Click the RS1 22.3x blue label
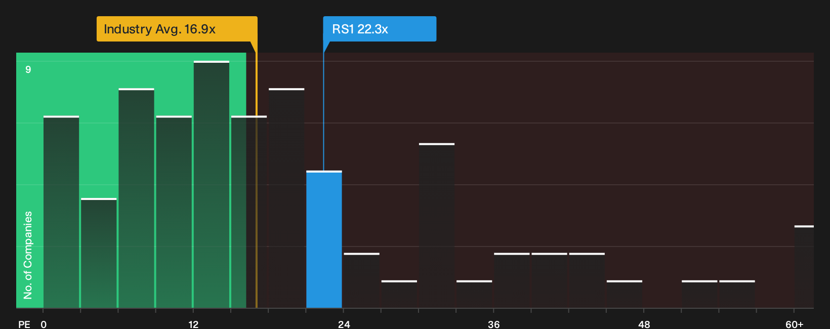 point(380,29)
